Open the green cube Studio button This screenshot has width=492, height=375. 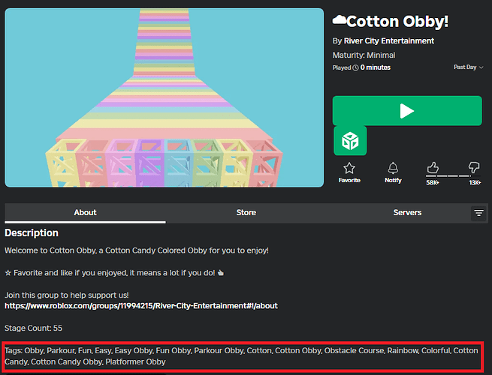coord(350,141)
